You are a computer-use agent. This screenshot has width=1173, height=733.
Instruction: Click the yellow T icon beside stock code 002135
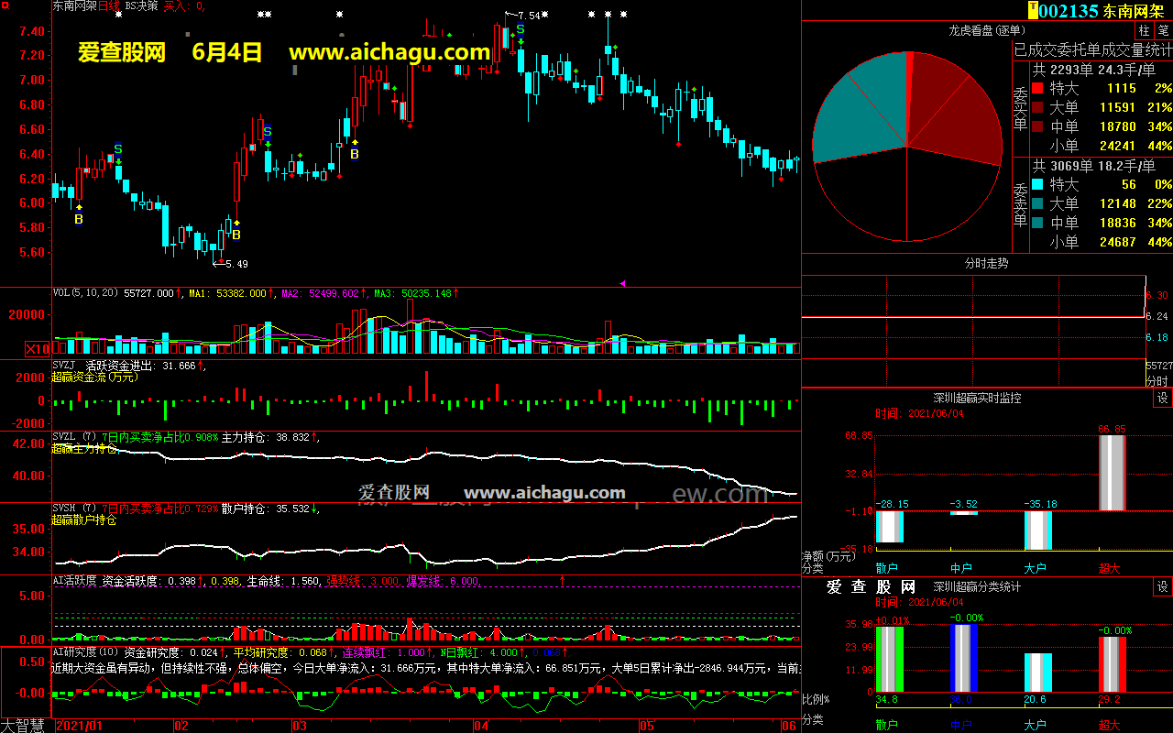[x=1033, y=10]
